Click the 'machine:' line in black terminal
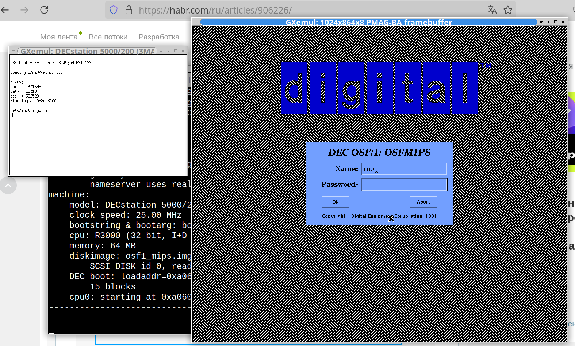This screenshot has height=346, width=575. pyautogui.click(x=69, y=195)
